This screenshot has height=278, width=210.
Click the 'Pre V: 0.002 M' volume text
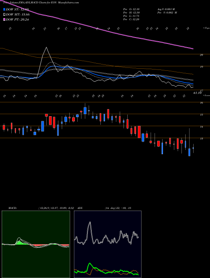coord(167,13)
